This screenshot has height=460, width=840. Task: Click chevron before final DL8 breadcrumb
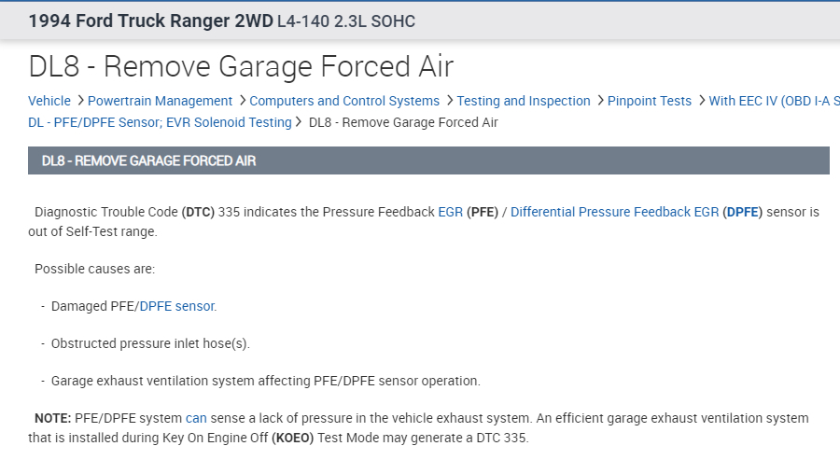tap(300, 122)
